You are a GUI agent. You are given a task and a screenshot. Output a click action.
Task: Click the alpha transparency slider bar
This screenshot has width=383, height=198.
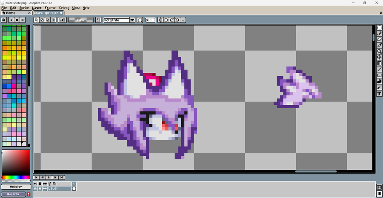(16, 181)
